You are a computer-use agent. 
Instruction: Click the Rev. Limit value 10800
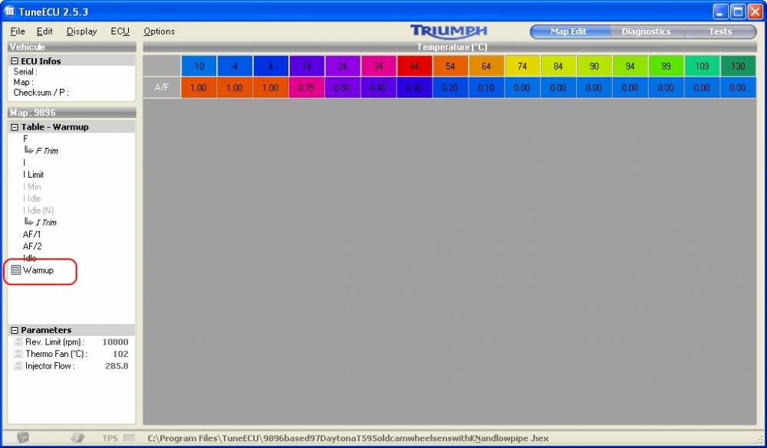click(x=115, y=342)
